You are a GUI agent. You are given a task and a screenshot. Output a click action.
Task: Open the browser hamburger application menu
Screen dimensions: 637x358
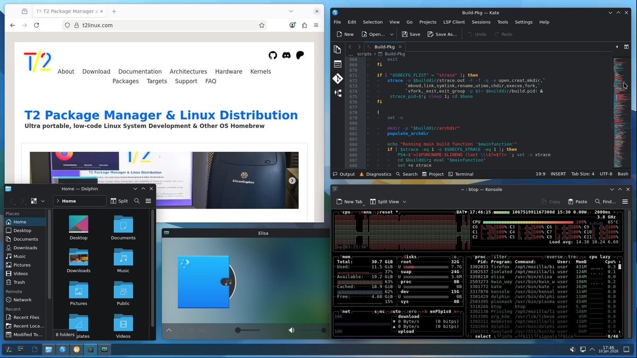tap(316, 25)
